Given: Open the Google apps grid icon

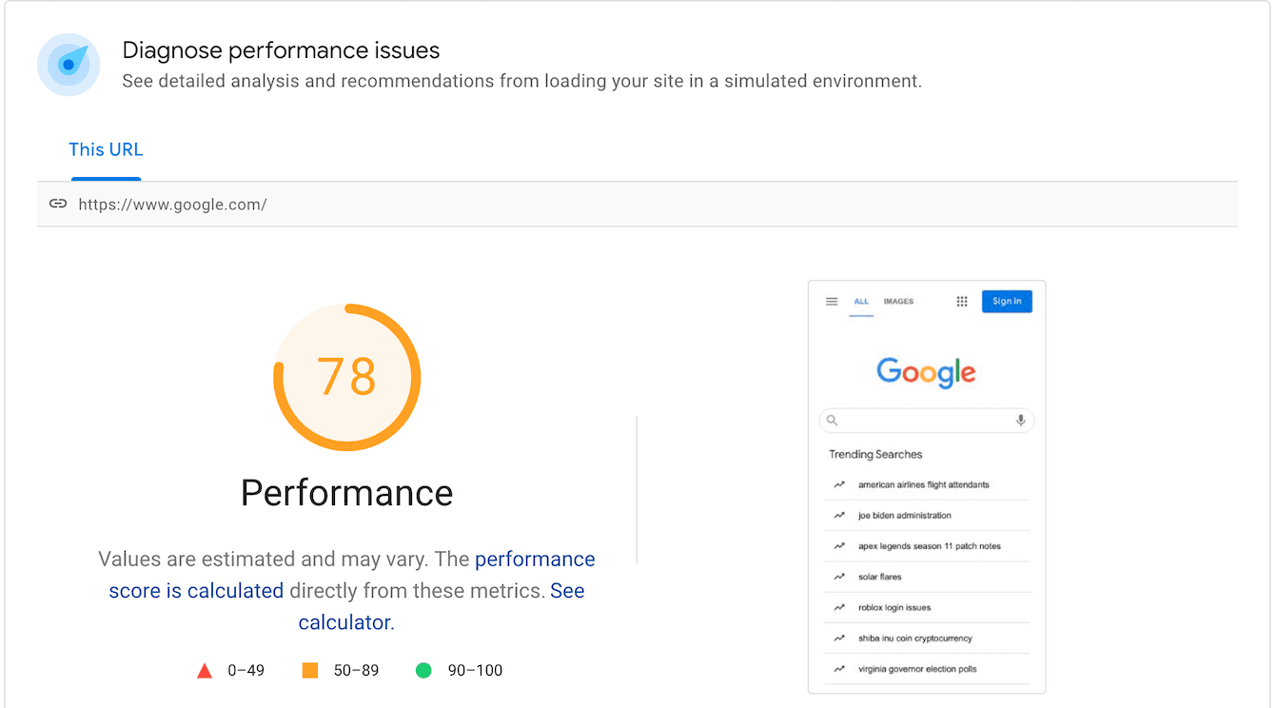Looking at the screenshot, I should click(x=962, y=301).
